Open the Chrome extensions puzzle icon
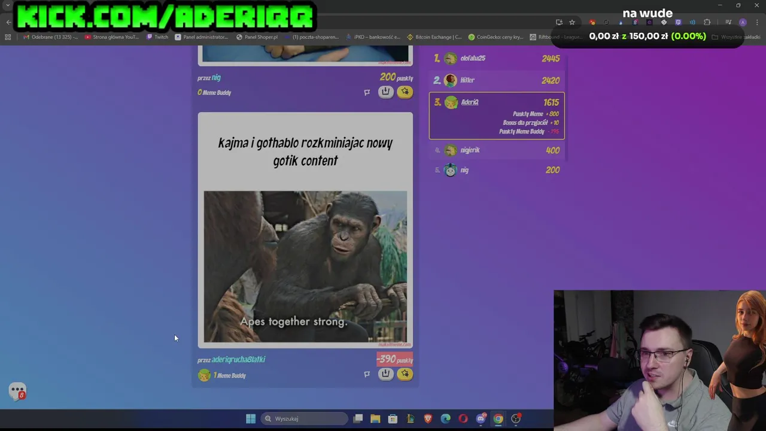 pyautogui.click(x=707, y=22)
